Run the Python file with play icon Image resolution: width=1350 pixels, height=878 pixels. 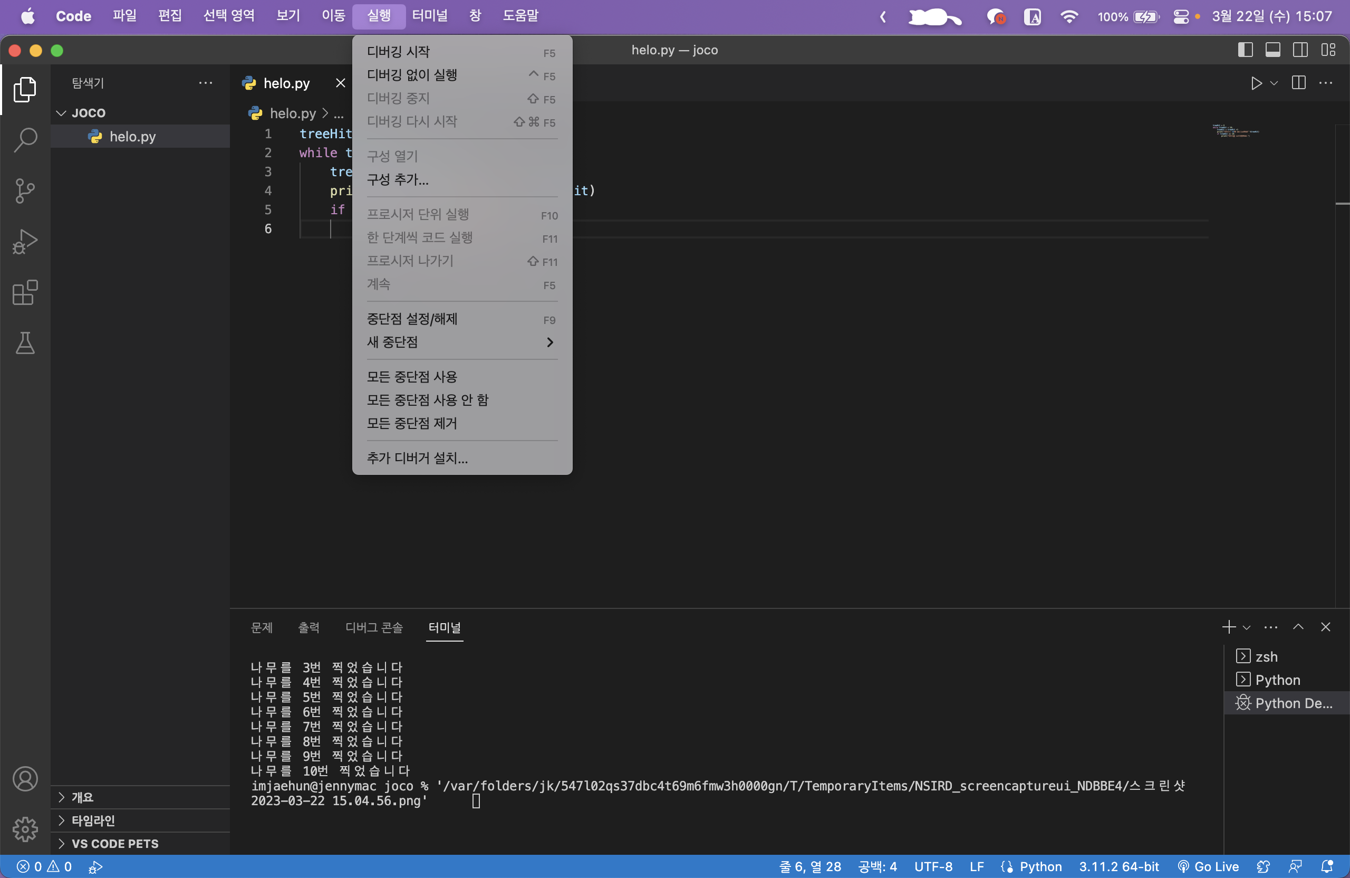click(x=1256, y=83)
